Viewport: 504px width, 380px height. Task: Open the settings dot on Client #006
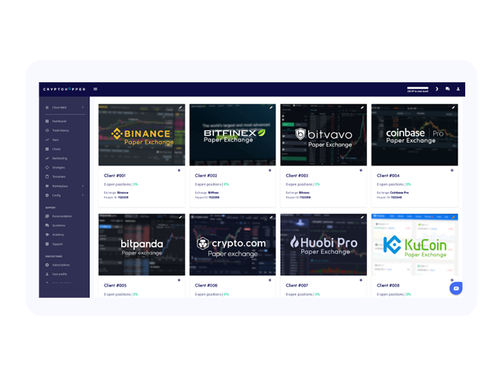pyautogui.click(x=270, y=280)
